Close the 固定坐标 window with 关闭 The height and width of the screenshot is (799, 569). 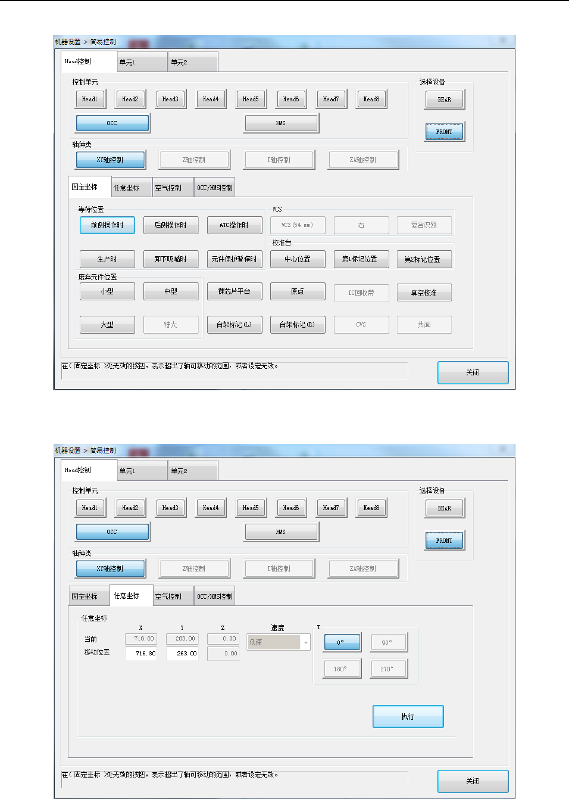point(473,372)
